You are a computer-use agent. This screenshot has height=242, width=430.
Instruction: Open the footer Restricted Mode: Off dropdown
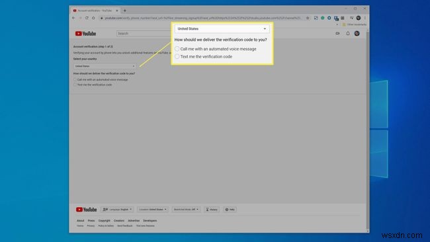tap(186, 210)
